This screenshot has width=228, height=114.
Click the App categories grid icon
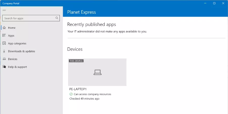click(4, 44)
